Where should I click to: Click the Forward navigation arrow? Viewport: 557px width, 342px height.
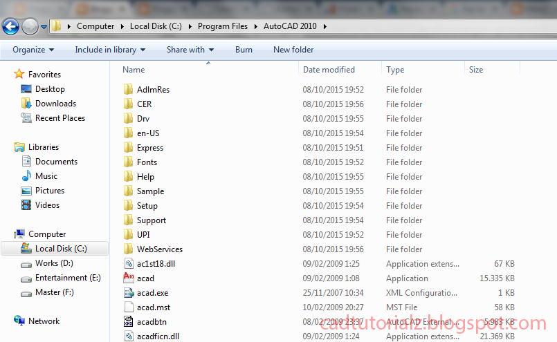[x=30, y=26]
